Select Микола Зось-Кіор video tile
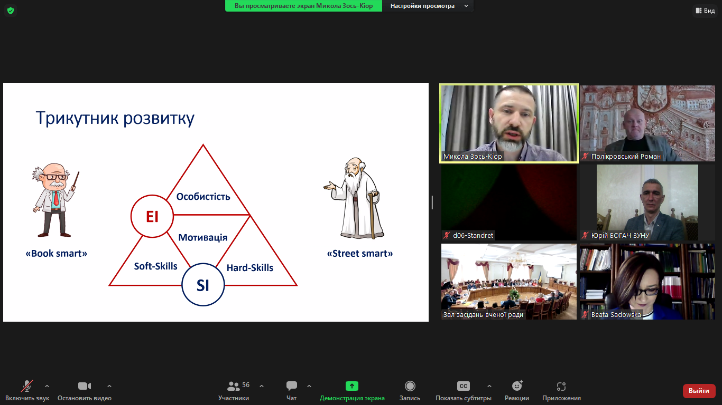This screenshot has width=722, height=405. 509,123
